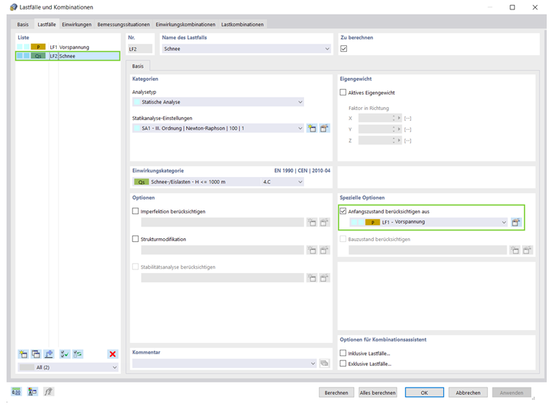Click coordinate system icon in bottom bar
This screenshot has height=405, width=554.
(x=33, y=392)
